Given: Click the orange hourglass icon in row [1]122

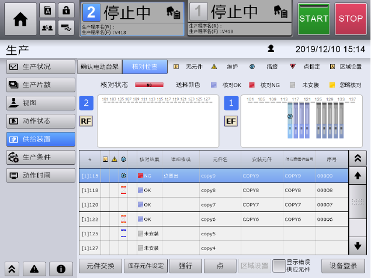Looking at the screenshot, I should (123, 219).
